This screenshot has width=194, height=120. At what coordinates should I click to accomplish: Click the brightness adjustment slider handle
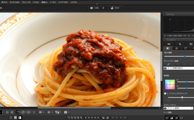coord(185,56)
